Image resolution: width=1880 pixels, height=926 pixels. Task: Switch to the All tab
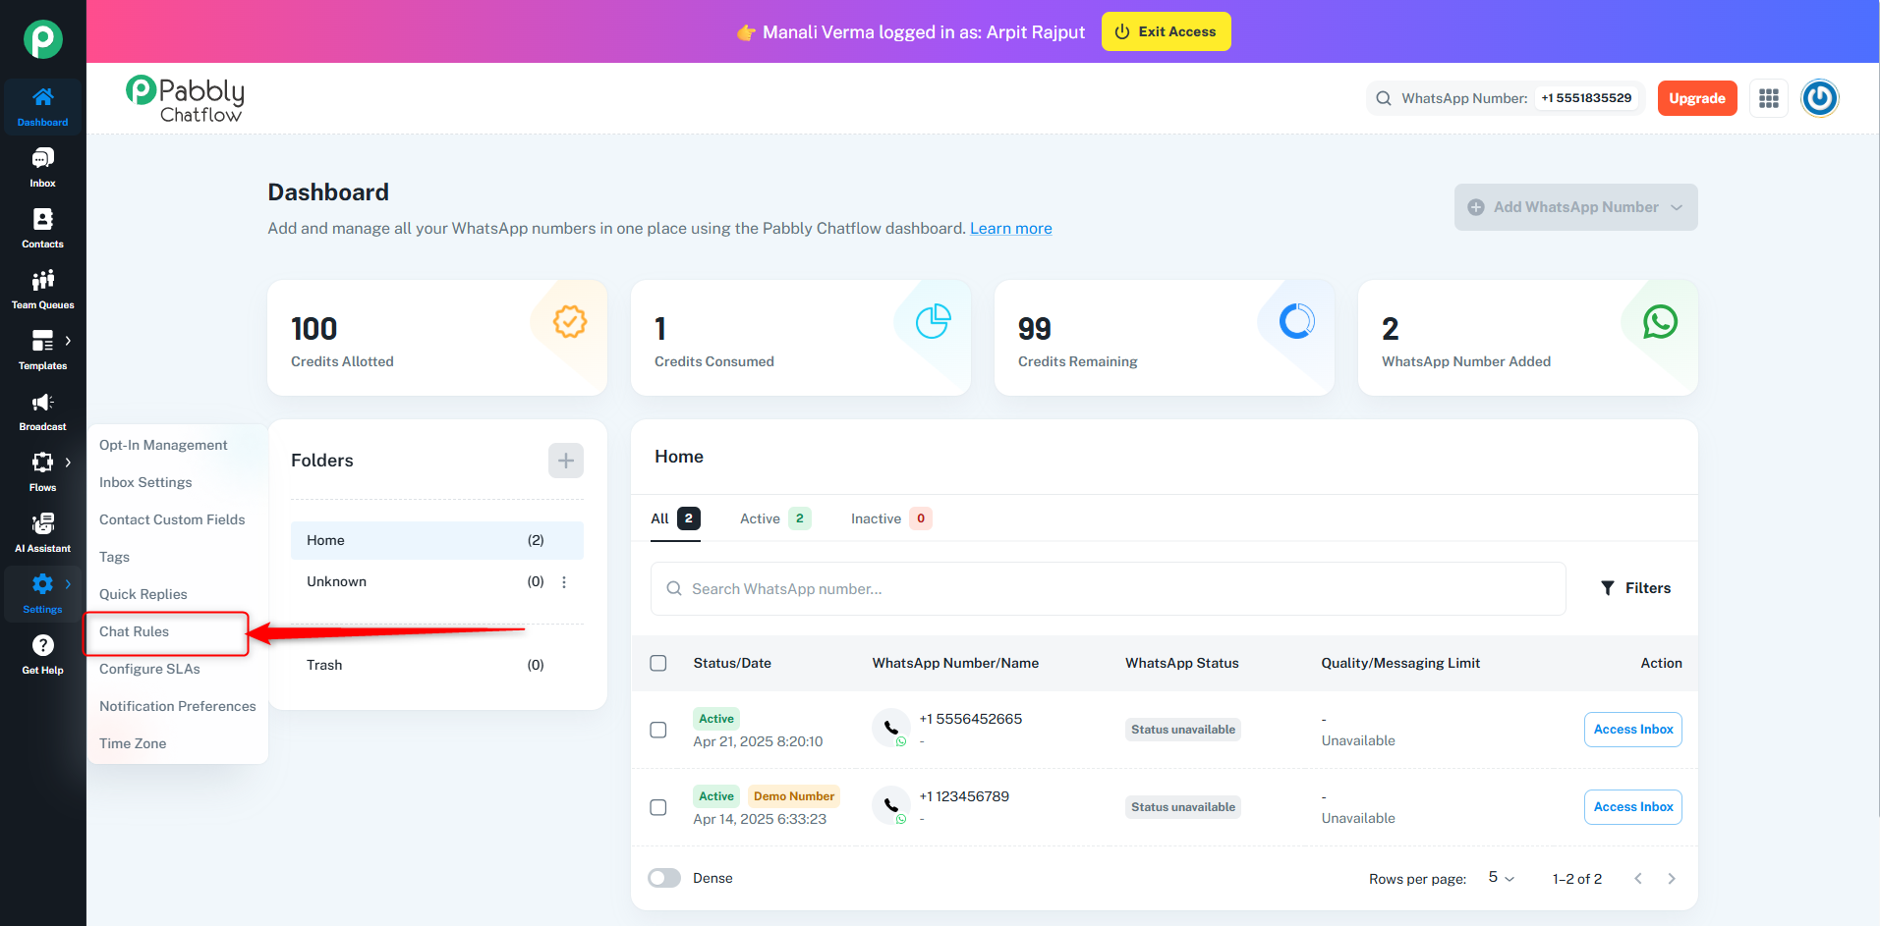point(675,518)
